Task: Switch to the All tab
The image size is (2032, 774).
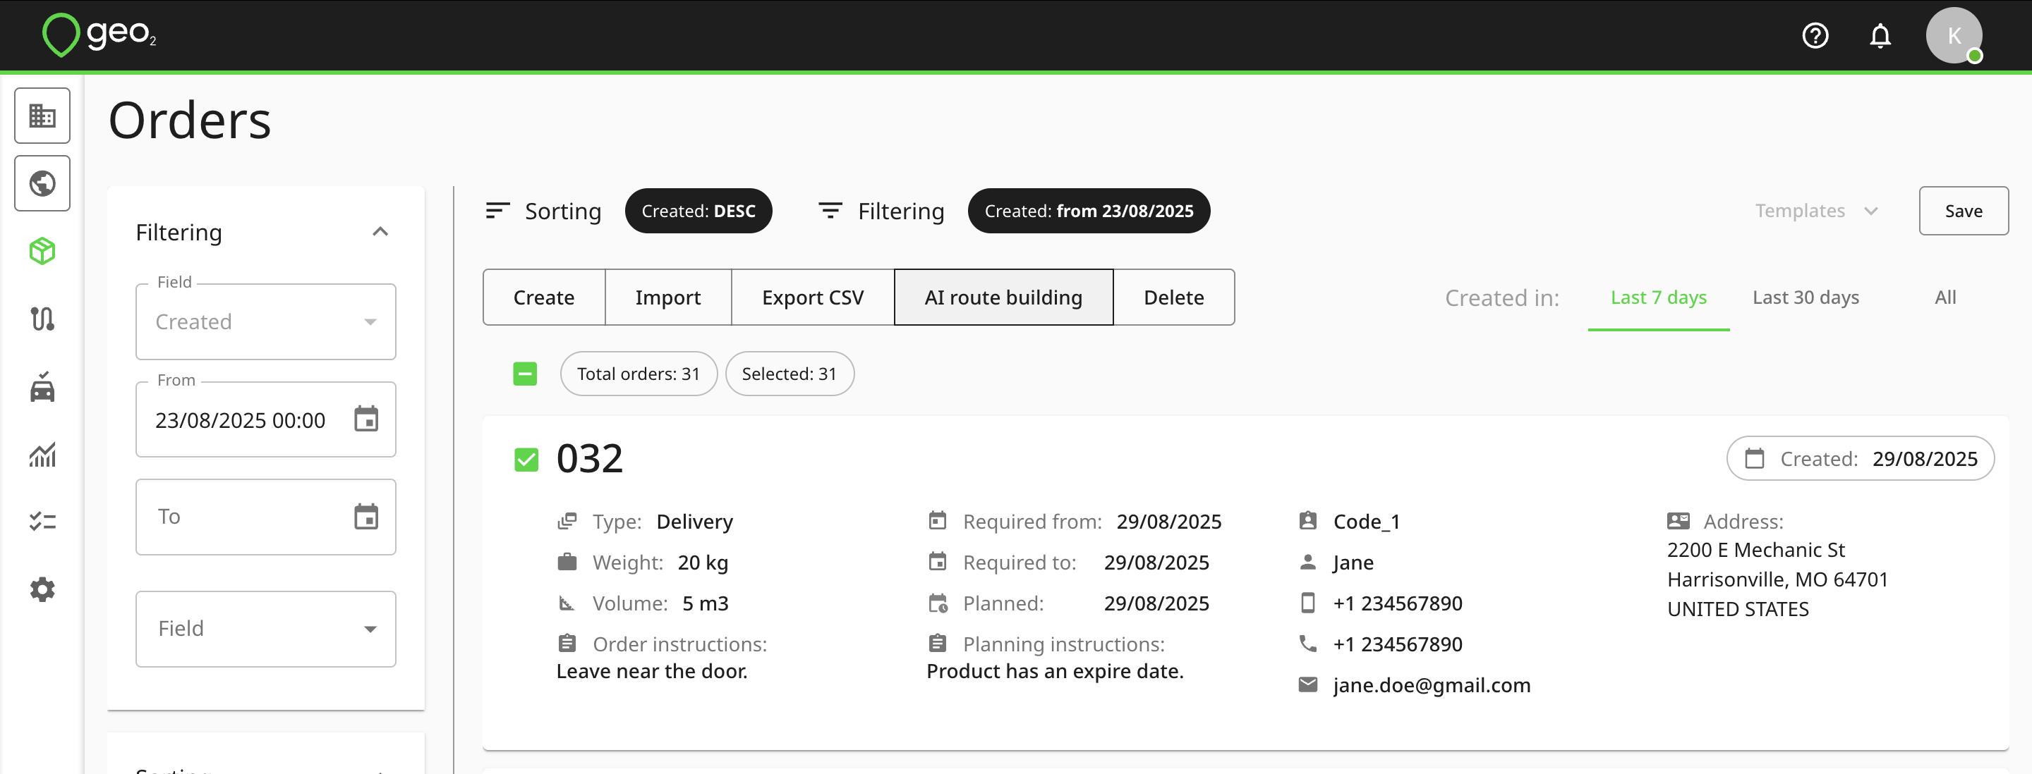Action: point(1945,297)
